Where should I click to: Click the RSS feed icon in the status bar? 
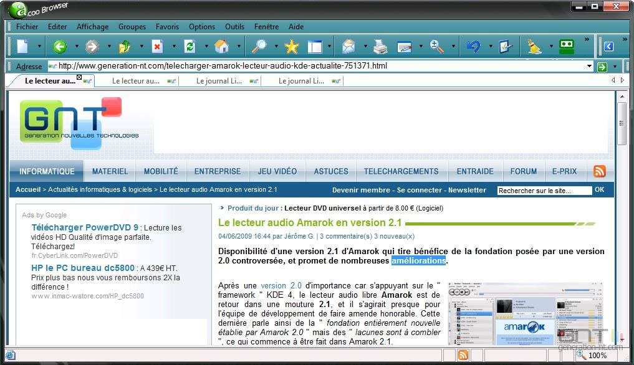[463, 355]
